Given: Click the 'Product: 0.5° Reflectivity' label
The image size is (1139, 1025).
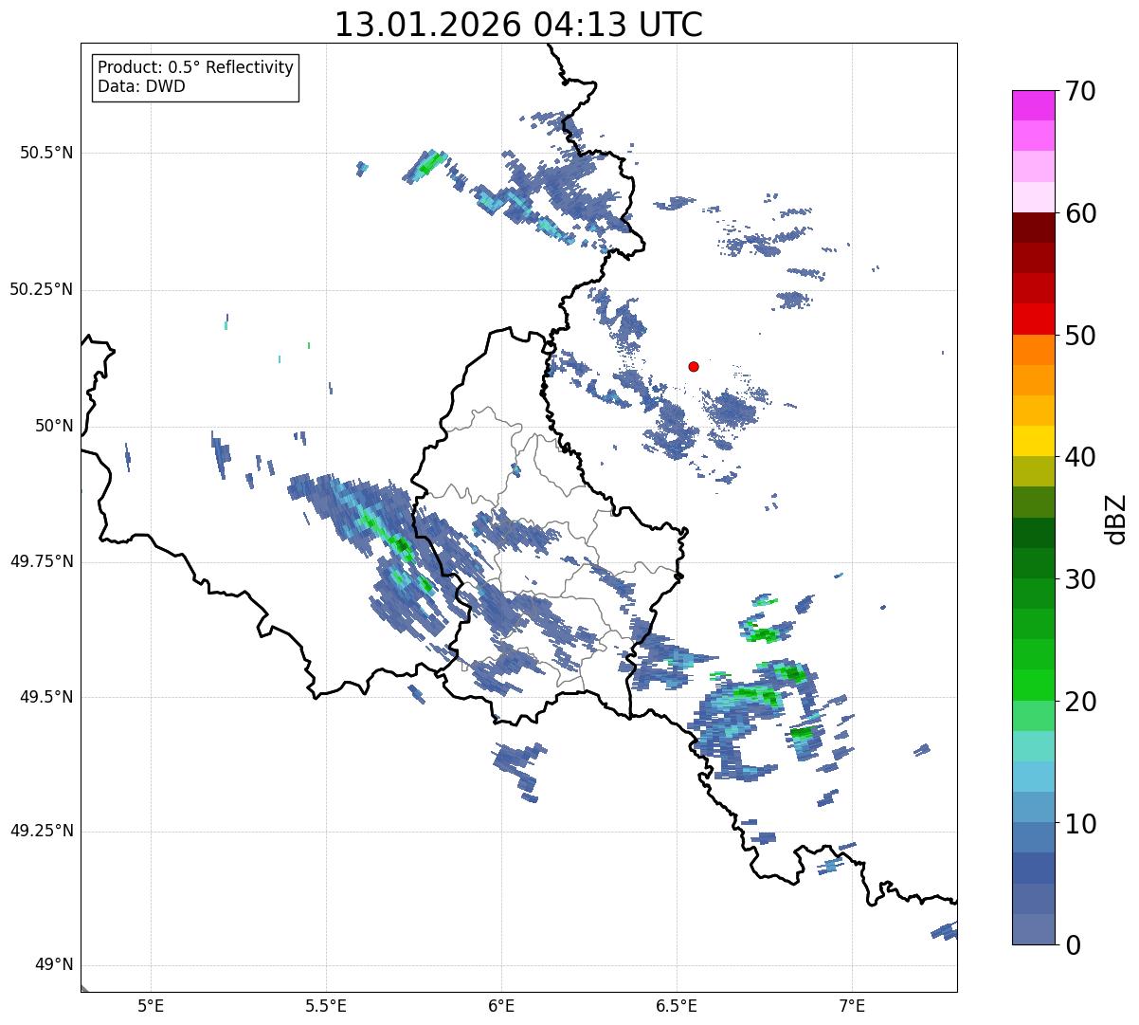Looking at the screenshot, I should click(x=195, y=68).
